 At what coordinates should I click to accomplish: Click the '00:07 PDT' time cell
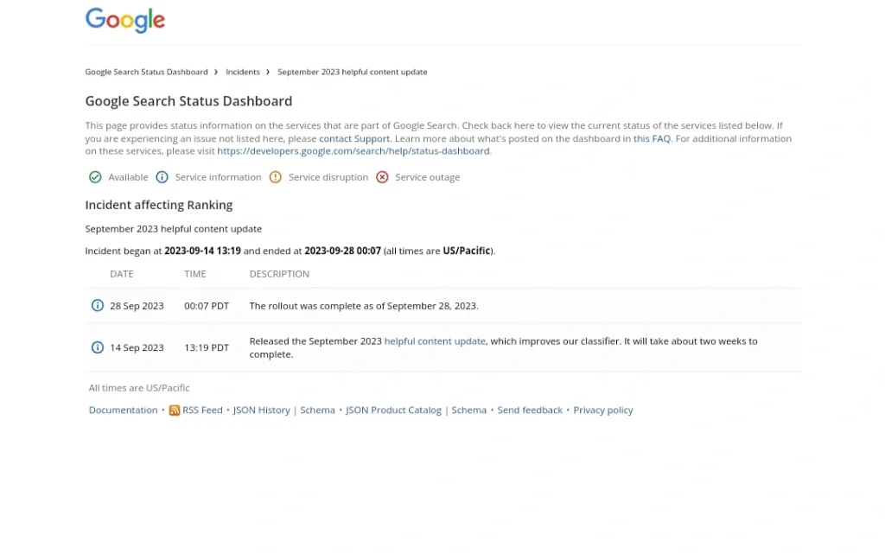pos(207,306)
